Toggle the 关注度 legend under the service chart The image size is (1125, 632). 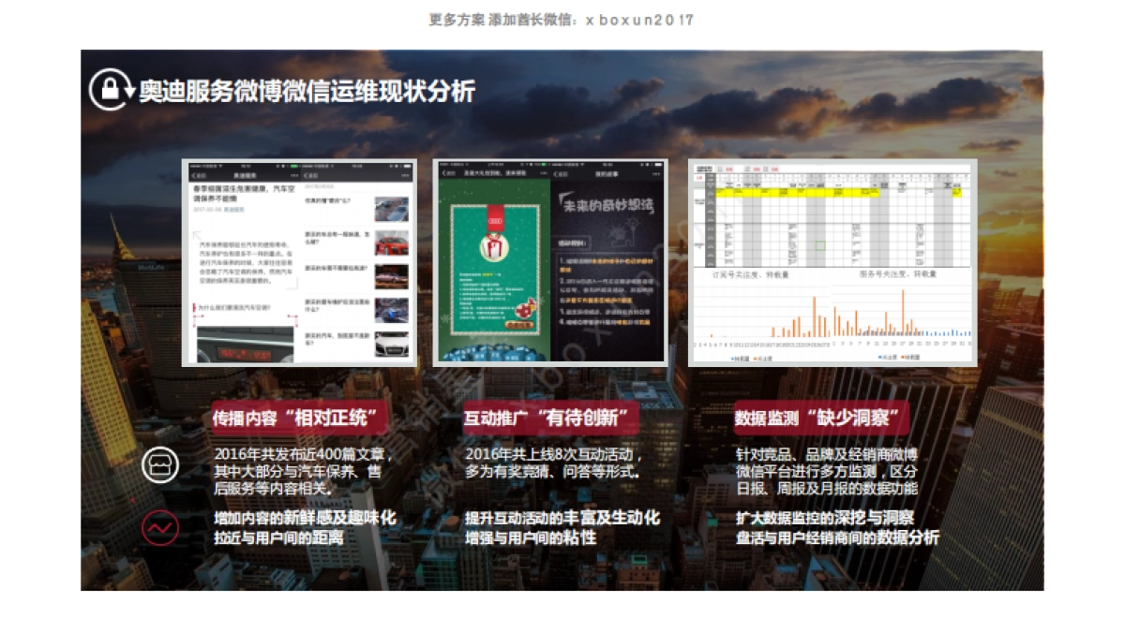click(884, 357)
